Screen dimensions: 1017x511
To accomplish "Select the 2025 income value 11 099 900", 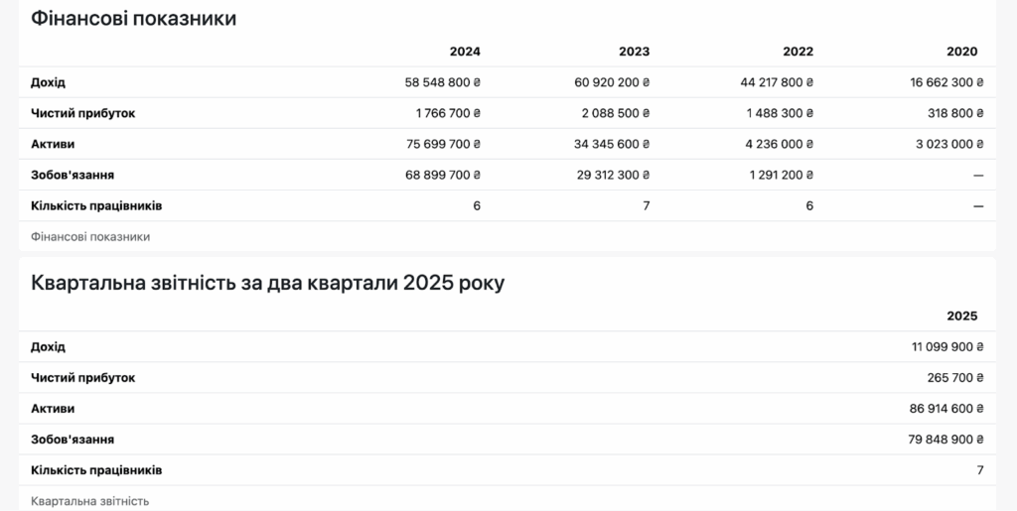I will [947, 347].
